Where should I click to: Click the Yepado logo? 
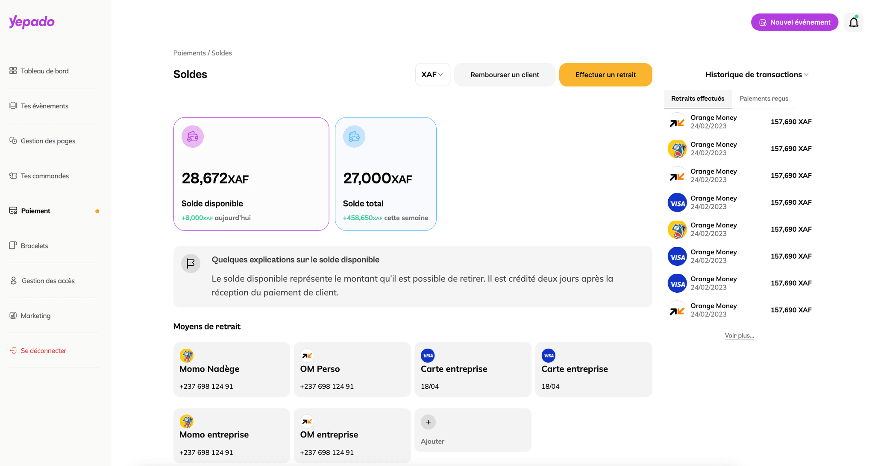[x=32, y=22]
